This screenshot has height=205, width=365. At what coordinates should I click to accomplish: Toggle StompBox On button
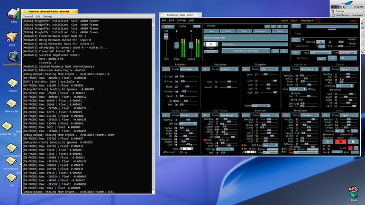click(x=246, y=69)
